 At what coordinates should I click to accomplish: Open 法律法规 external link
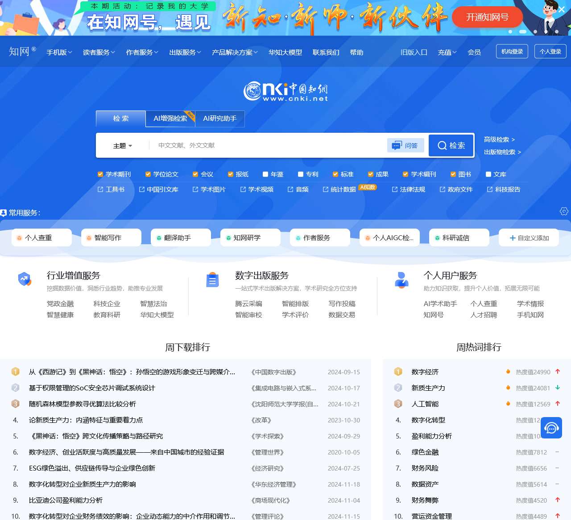408,189
